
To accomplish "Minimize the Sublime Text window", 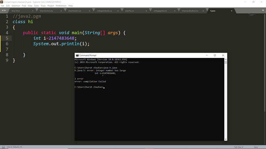I will (245, 2).
